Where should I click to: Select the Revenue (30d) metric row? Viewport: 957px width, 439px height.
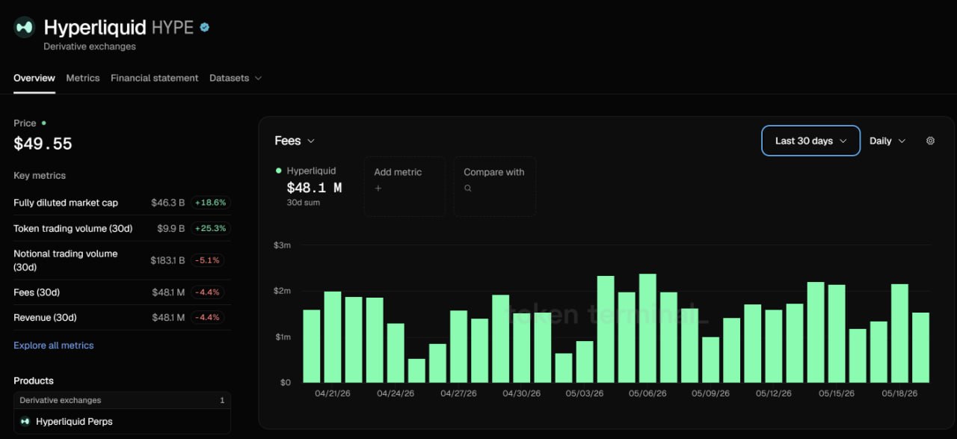[122, 317]
